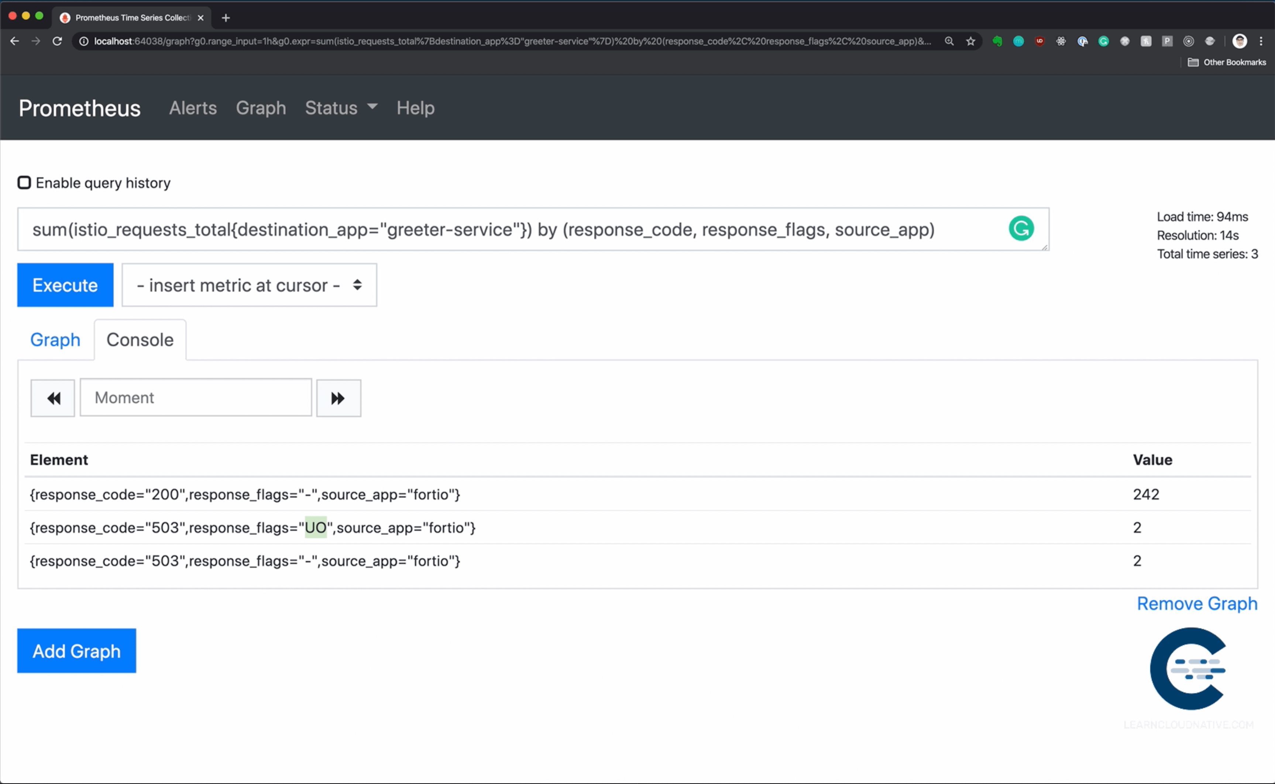
Task: Open the uBlock Origin shield extension
Action: coord(1039,41)
